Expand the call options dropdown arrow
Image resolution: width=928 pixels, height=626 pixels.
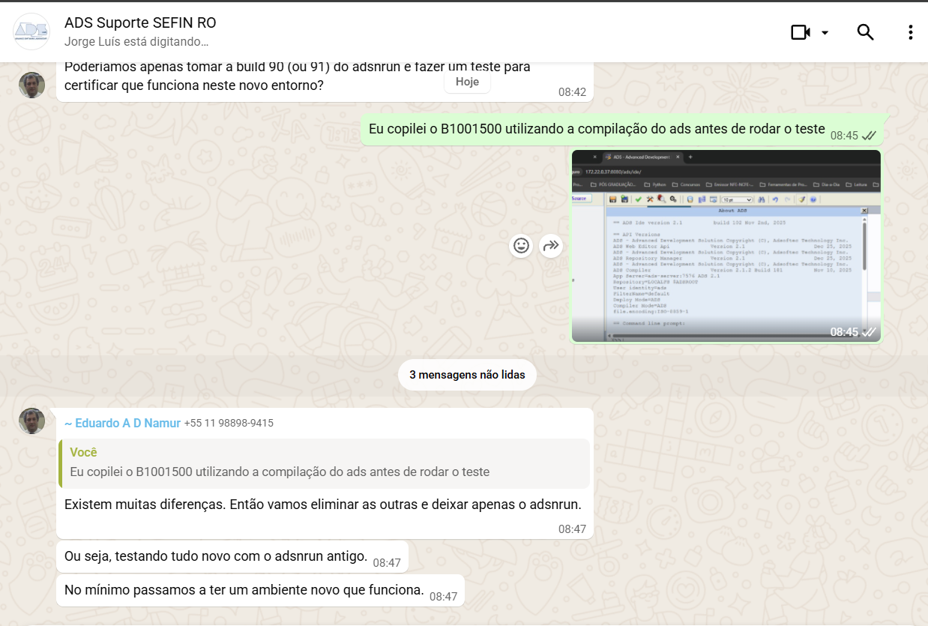825,32
